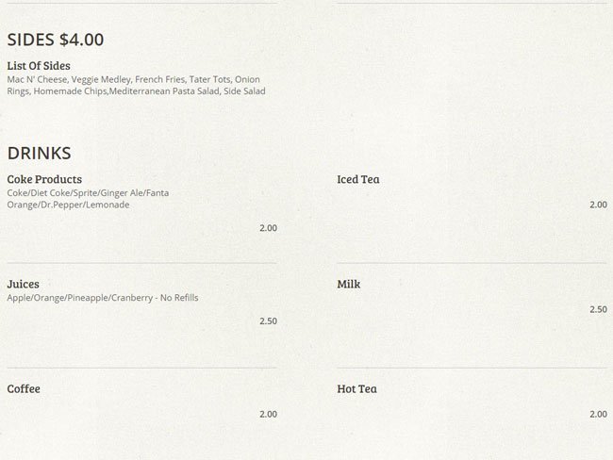Select the Milk menu item
The image size is (613, 460).
point(349,284)
